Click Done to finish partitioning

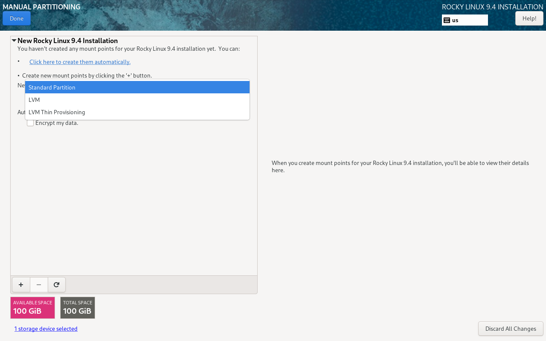(17, 18)
